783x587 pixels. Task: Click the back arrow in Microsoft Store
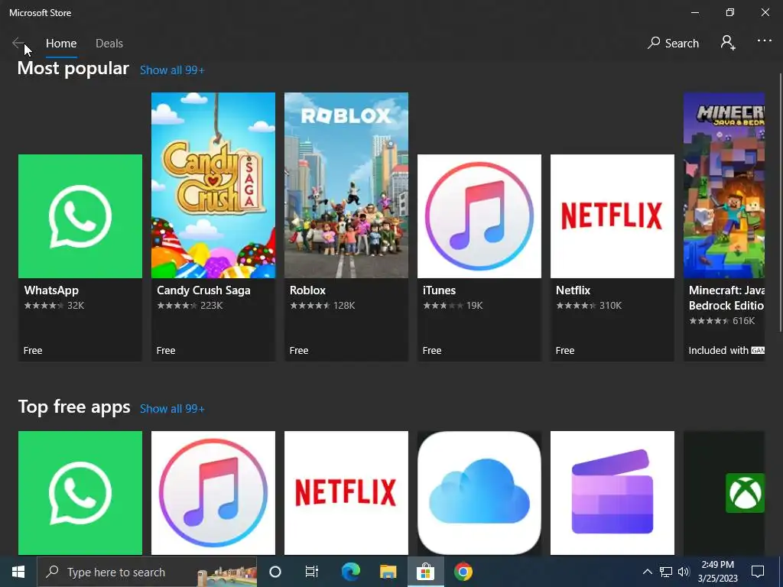click(x=18, y=44)
